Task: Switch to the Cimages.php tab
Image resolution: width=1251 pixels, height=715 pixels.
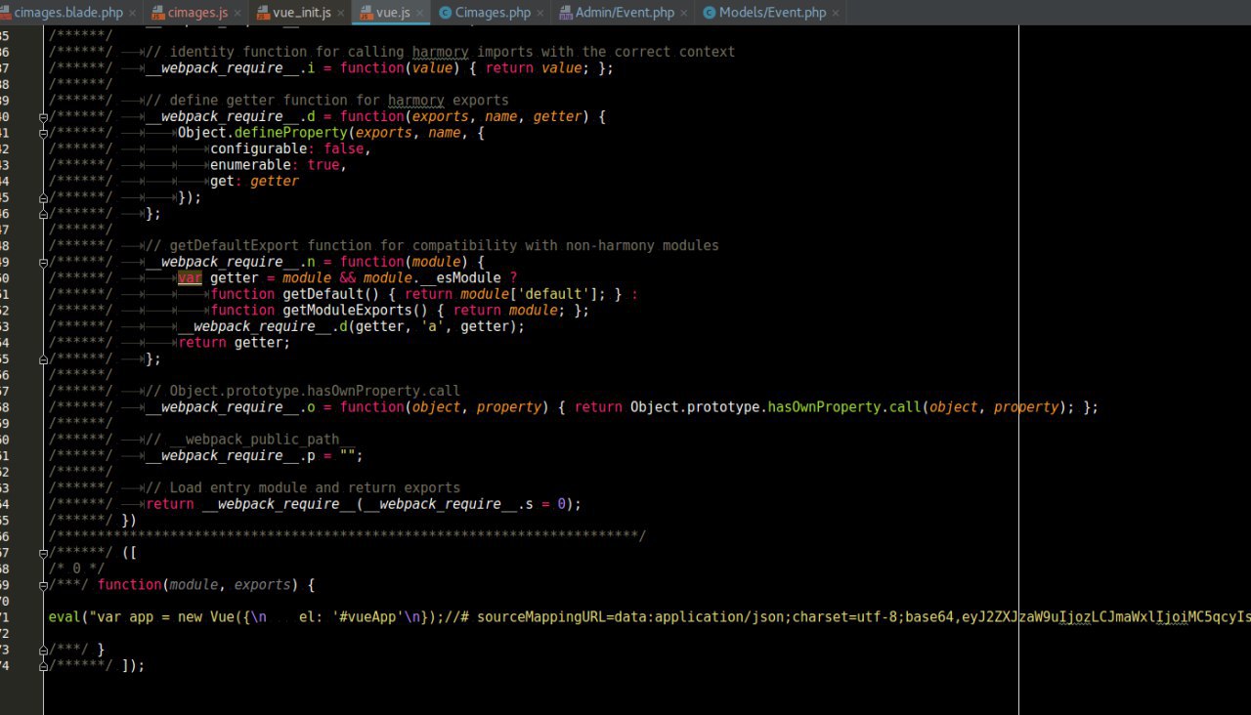Action: pyautogui.click(x=492, y=13)
